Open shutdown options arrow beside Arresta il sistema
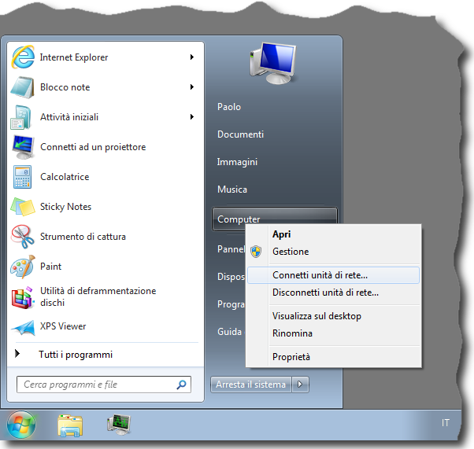 pyautogui.click(x=301, y=385)
